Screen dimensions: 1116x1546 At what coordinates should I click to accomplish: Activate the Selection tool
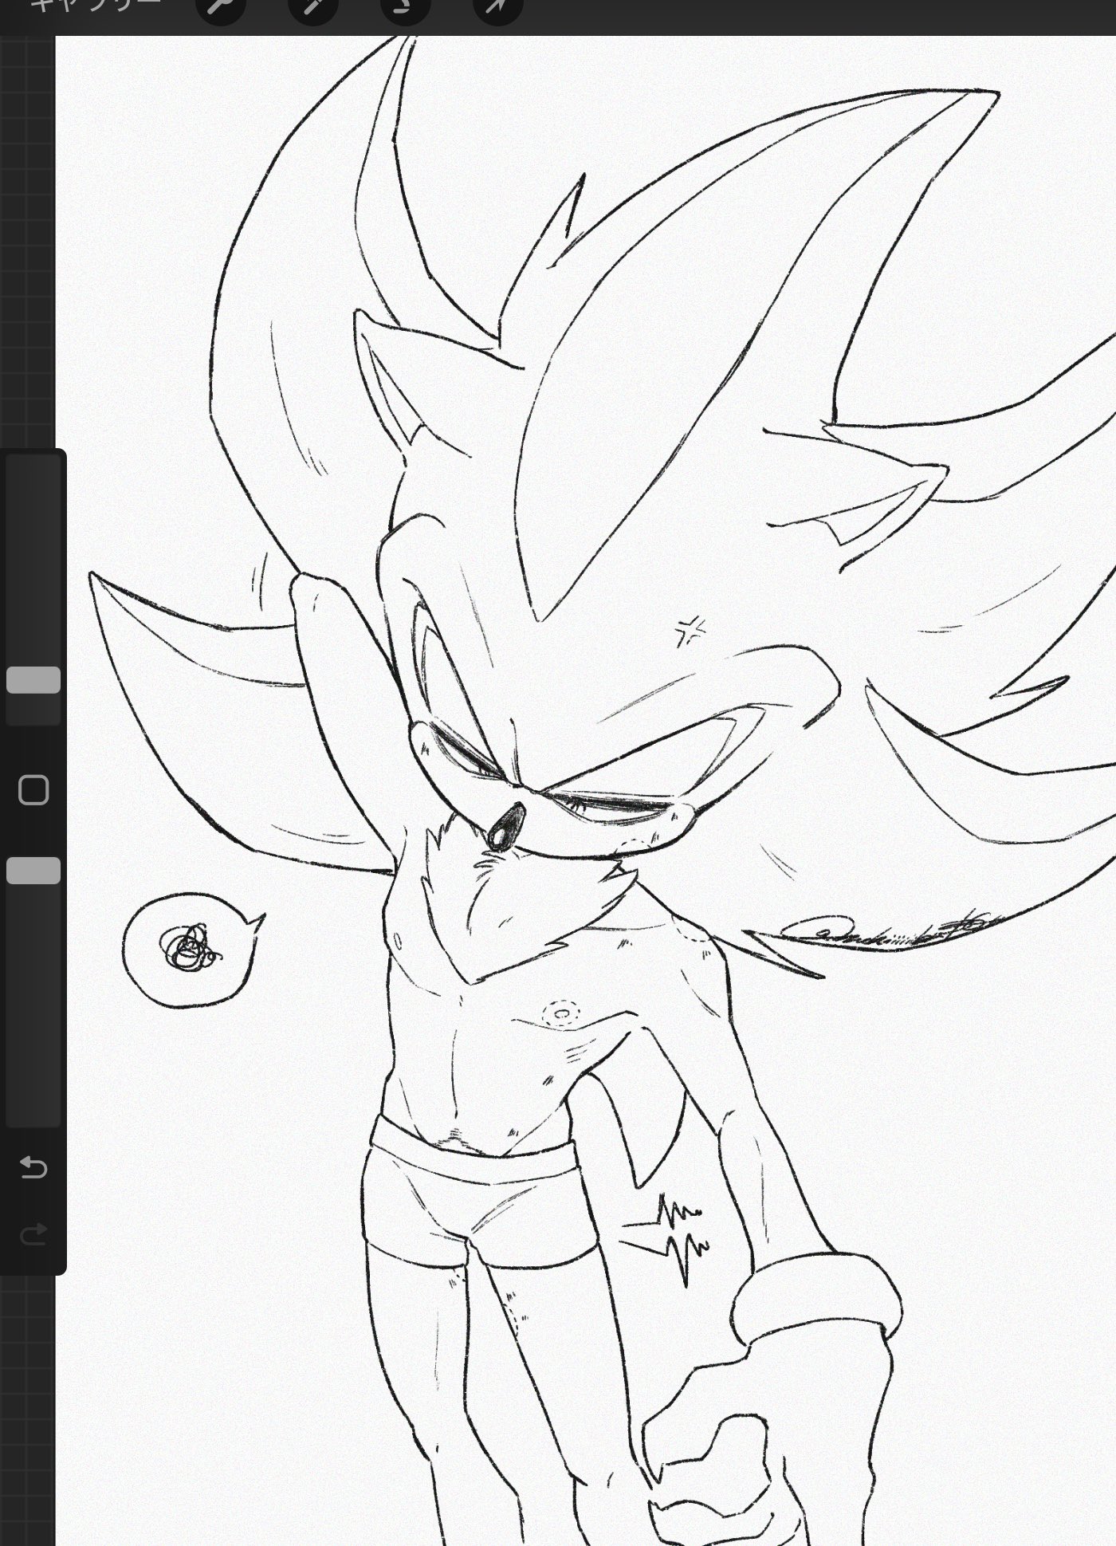tap(406, 6)
